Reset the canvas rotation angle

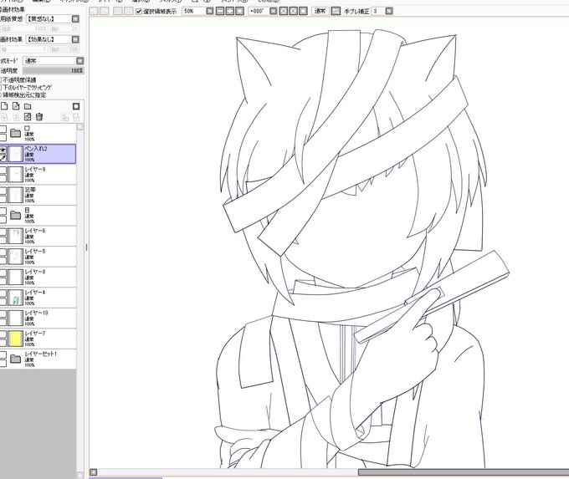tap(303, 11)
